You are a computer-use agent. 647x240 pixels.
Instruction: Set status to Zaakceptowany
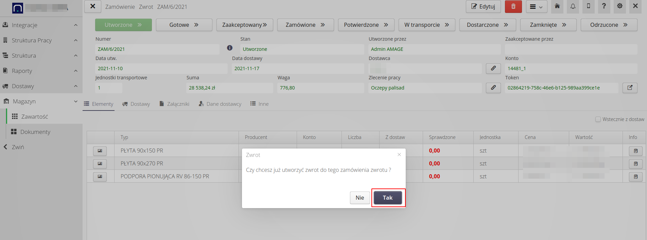pyautogui.click(x=244, y=25)
